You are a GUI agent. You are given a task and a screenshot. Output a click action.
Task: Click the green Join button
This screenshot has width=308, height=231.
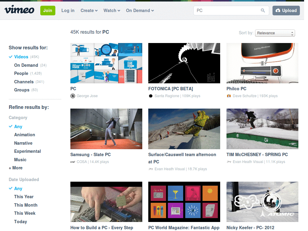48,11
